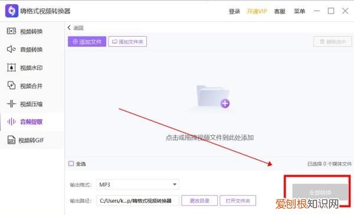Click 登录 in the title bar
The width and height of the screenshot is (354, 215).
click(234, 11)
